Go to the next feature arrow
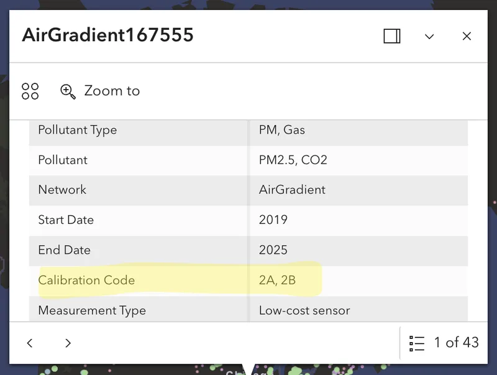This screenshot has height=375, width=497. coord(68,343)
